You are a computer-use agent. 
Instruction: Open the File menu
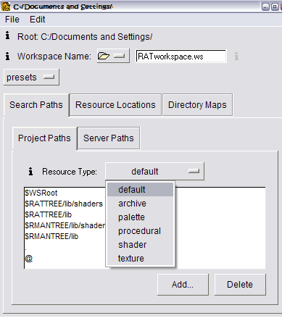click(12, 20)
